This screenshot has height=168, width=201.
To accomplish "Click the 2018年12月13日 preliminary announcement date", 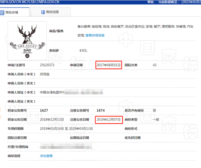I will click(52, 120).
